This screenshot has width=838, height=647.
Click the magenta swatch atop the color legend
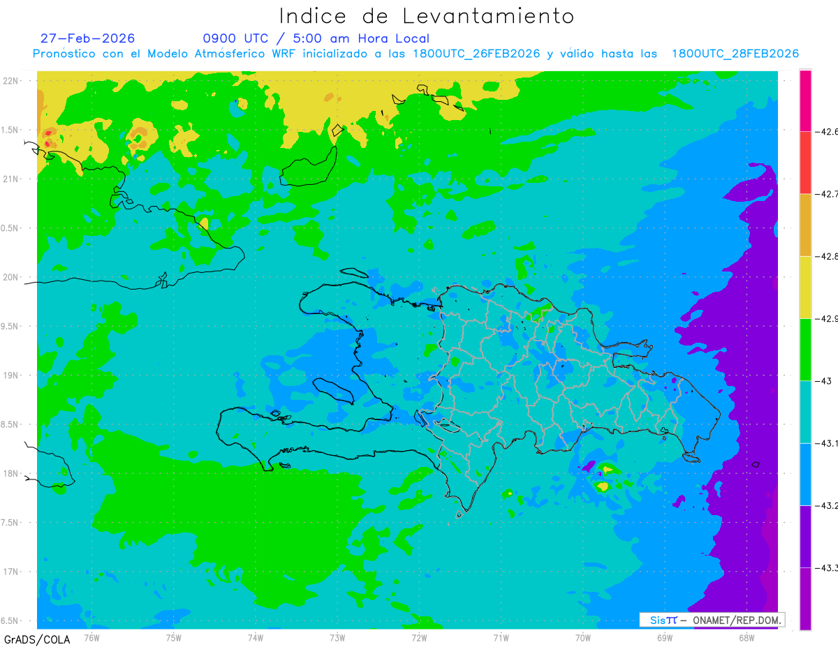pos(805,101)
